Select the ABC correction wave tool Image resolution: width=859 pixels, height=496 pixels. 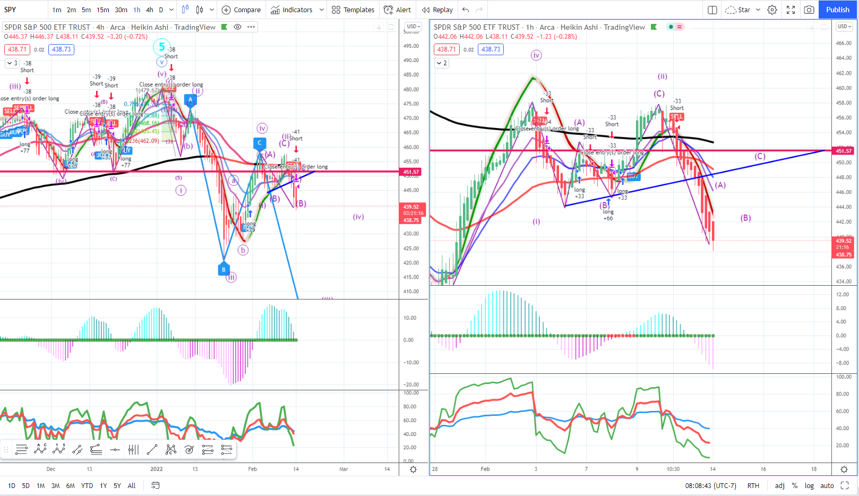point(40,450)
